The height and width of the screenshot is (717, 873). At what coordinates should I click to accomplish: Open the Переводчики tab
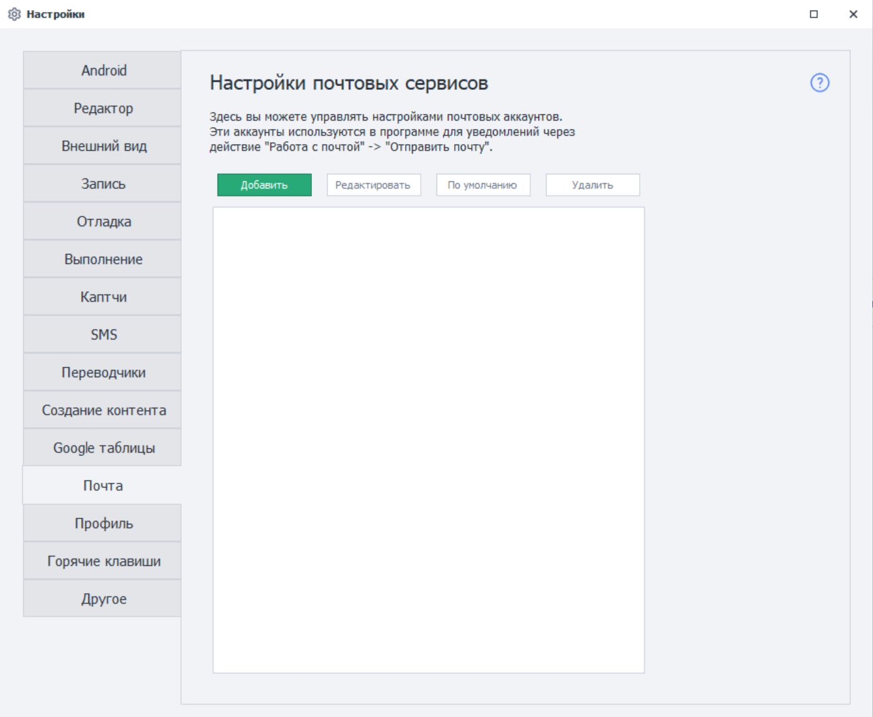tap(103, 372)
